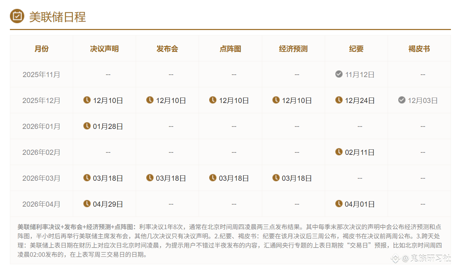Click the clock icon before 04月01日 纪要
The width and height of the screenshot is (454, 267).
[x=339, y=204]
